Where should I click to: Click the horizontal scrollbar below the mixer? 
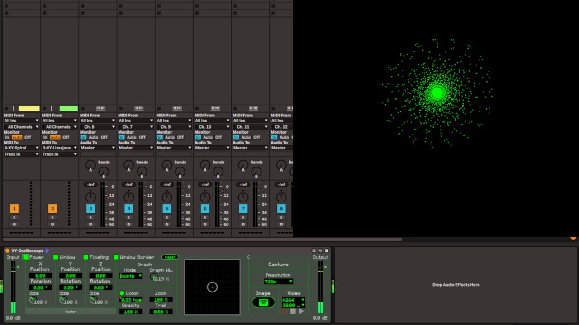203,239
